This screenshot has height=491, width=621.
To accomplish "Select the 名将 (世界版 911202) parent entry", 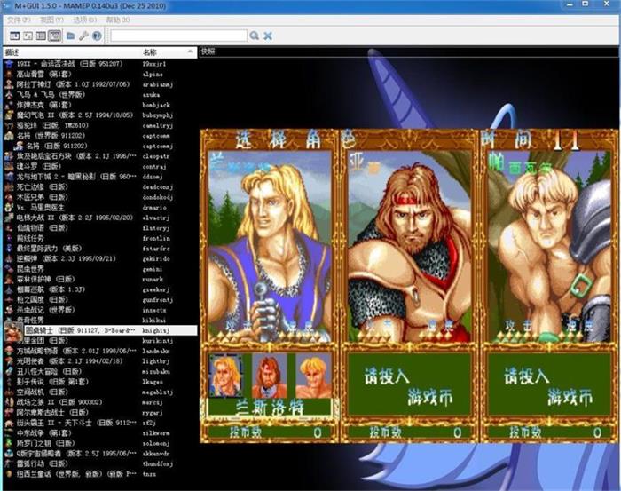I will click(x=49, y=135).
